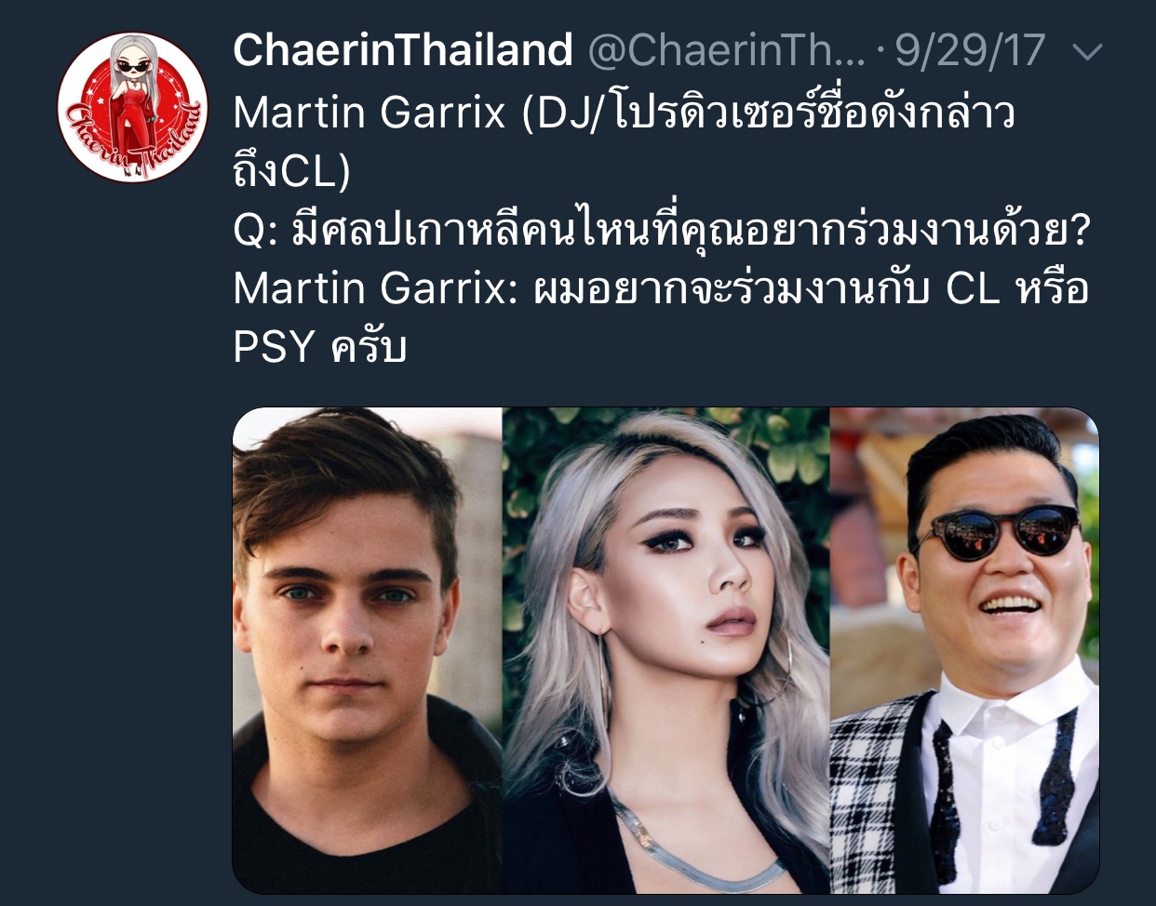View the Martin Garrix photo on the left
Viewport: 1156px width, 906px height.
point(367,651)
